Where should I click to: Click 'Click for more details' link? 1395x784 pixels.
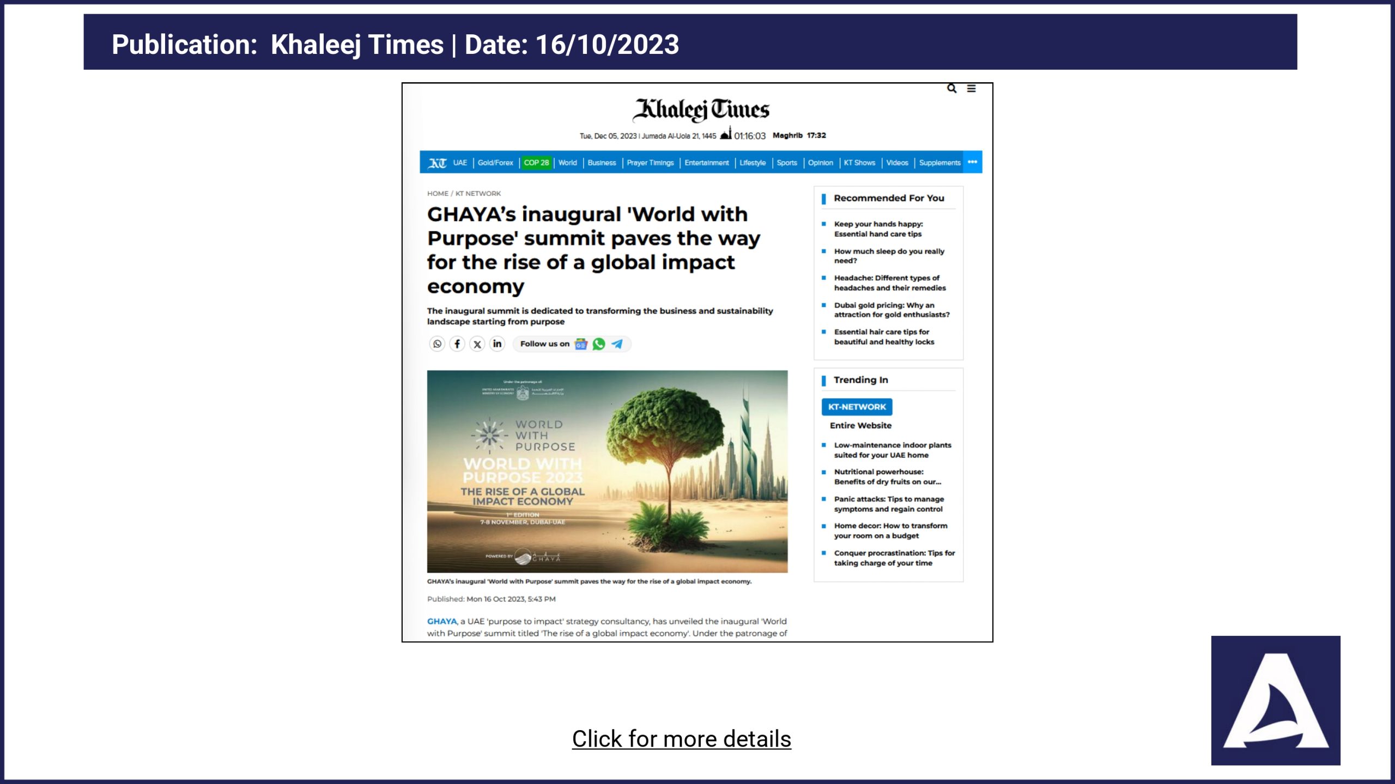[681, 739]
